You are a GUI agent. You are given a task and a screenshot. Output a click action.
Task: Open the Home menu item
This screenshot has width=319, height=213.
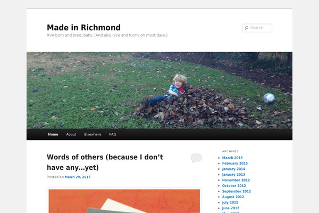(53, 134)
